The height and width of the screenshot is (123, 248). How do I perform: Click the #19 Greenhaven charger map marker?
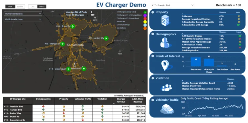tap(68, 69)
